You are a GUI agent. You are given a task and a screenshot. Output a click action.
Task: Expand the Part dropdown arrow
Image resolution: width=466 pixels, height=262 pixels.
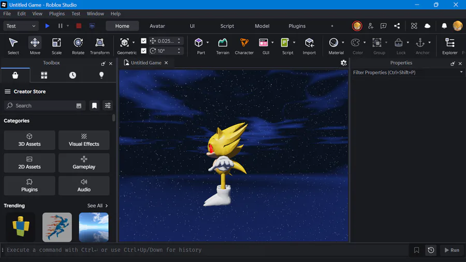[x=208, y=42]
